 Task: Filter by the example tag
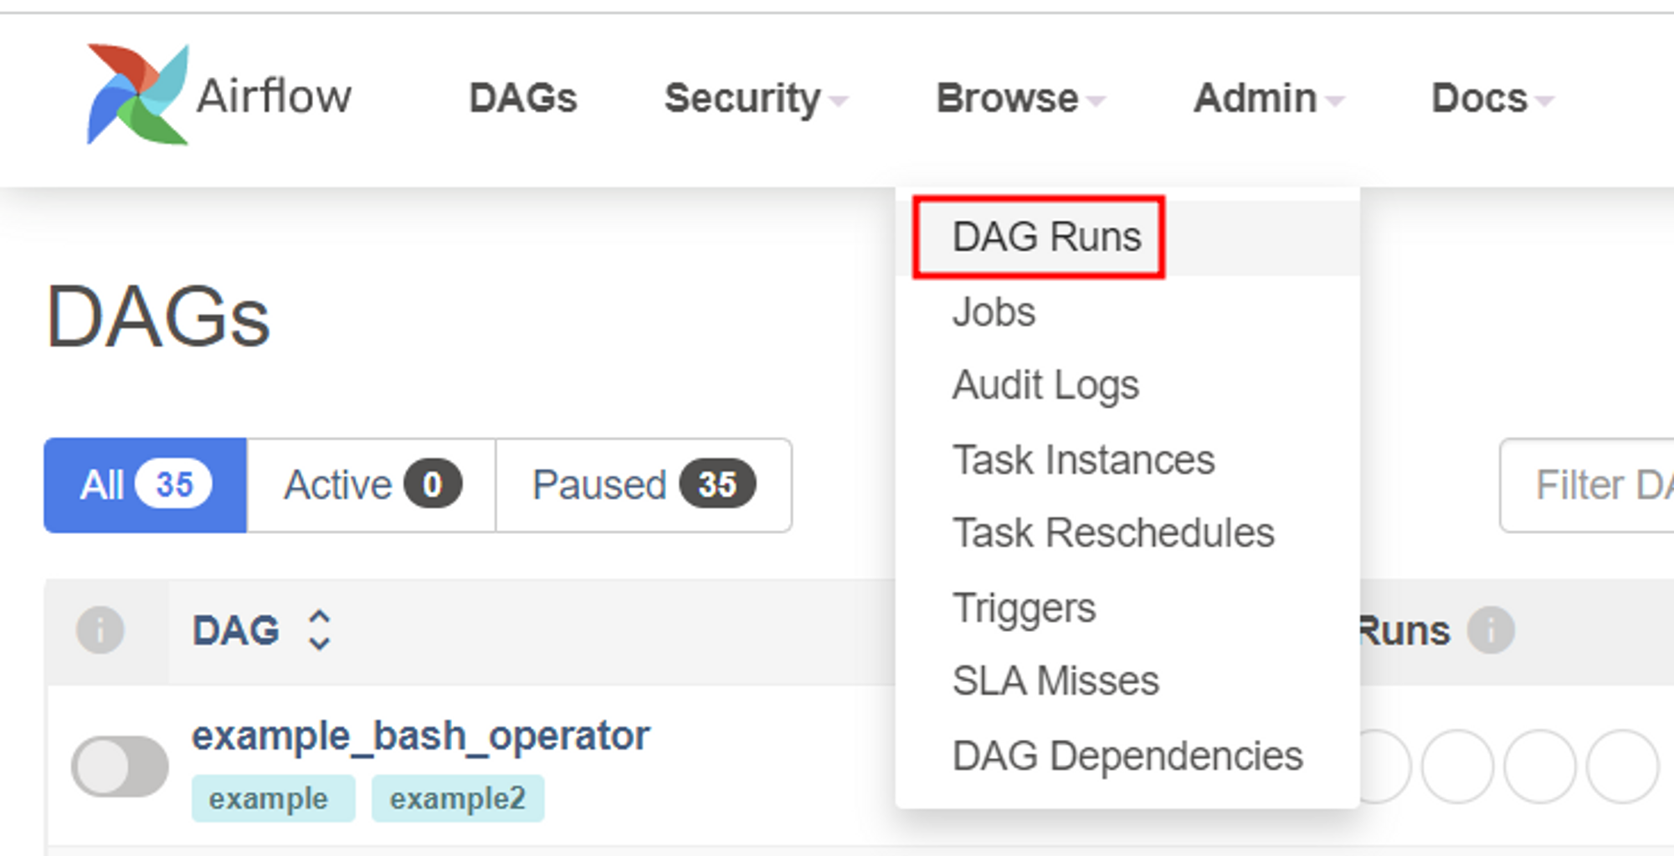(273, 798)
